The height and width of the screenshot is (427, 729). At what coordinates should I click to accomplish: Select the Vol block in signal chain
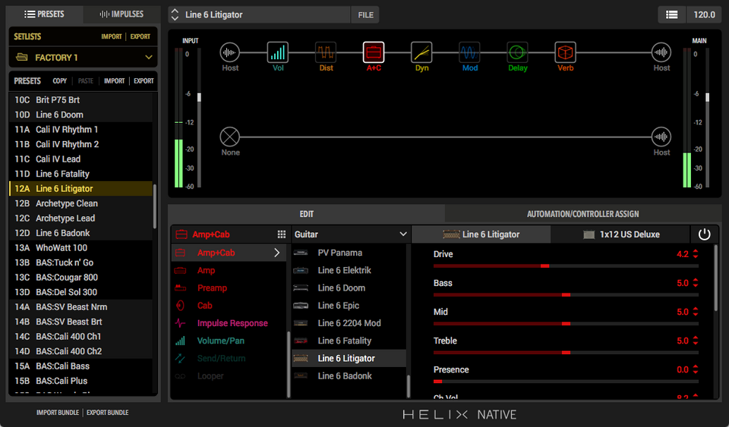[x=278, y=52]
